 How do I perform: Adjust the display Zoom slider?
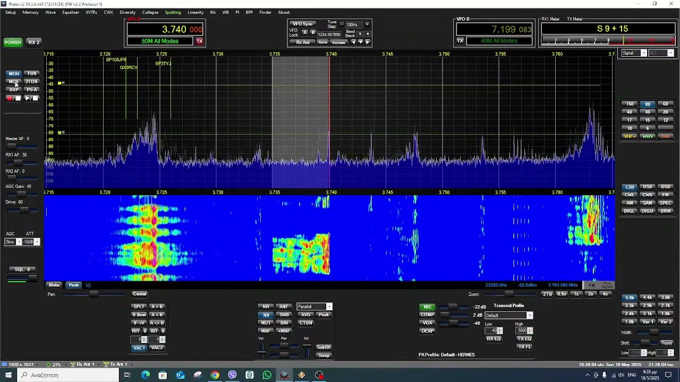click(509, 294)
